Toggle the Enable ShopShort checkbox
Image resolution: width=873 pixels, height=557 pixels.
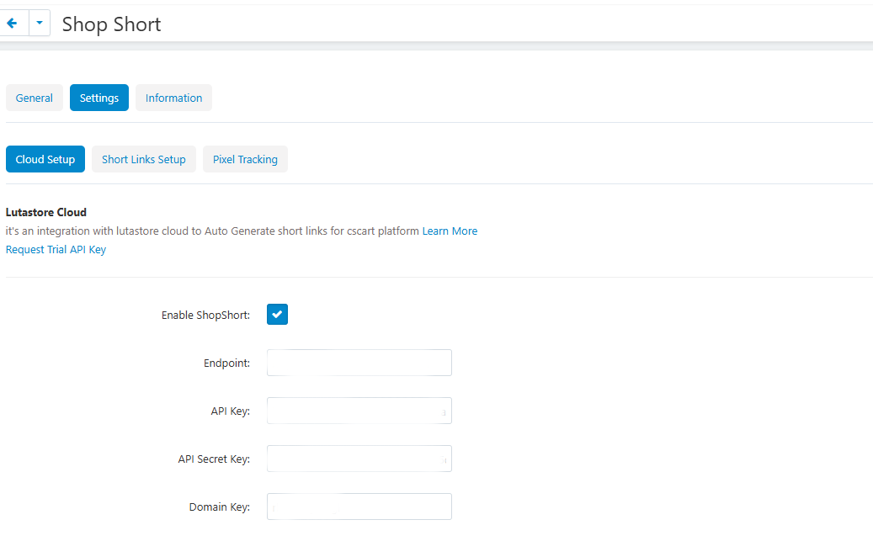(277, 315)
